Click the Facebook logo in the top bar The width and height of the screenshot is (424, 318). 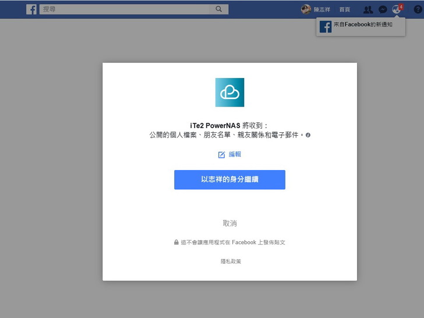(x=31, y=9)
